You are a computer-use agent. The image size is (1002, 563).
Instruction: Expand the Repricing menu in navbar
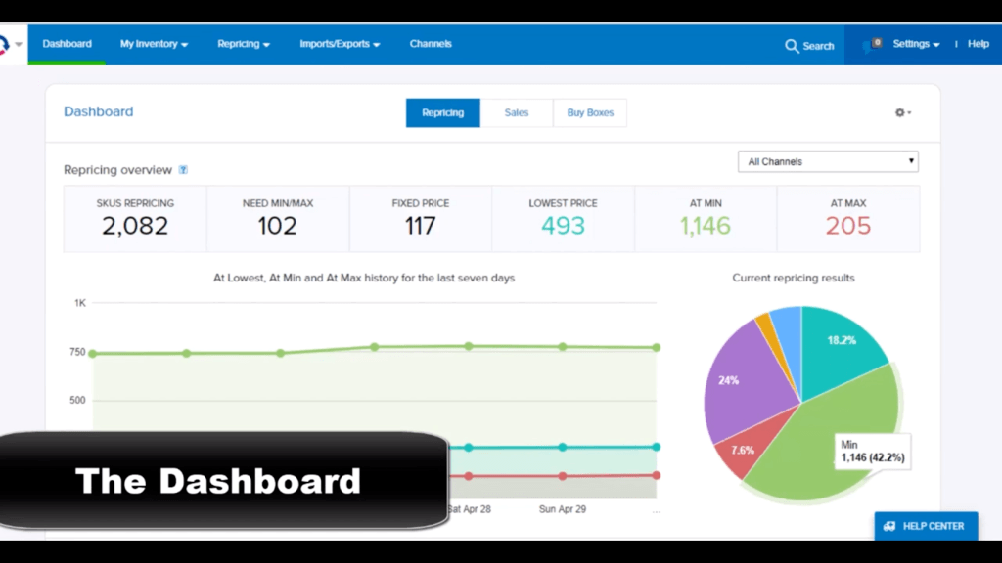coord(244,44)
